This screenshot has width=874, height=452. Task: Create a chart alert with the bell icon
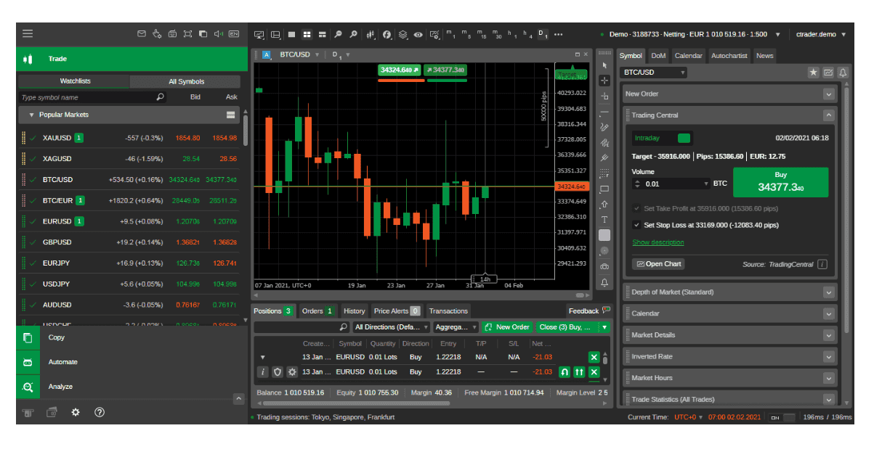(604, 280)
